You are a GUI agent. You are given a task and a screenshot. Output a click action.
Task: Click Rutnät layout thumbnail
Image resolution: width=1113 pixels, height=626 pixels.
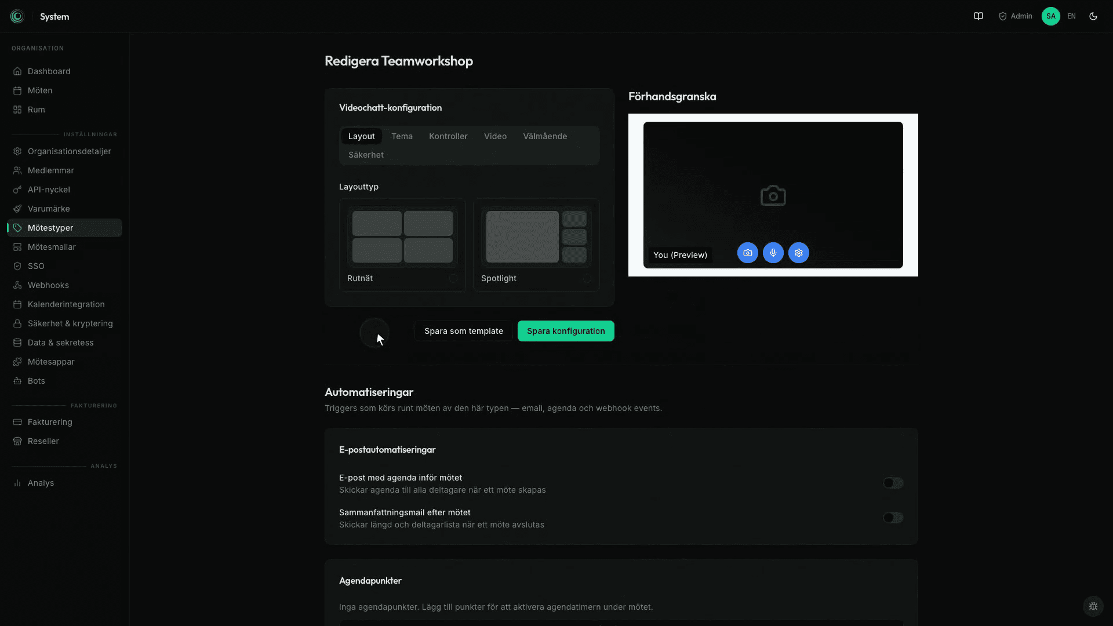click(402, 236)
